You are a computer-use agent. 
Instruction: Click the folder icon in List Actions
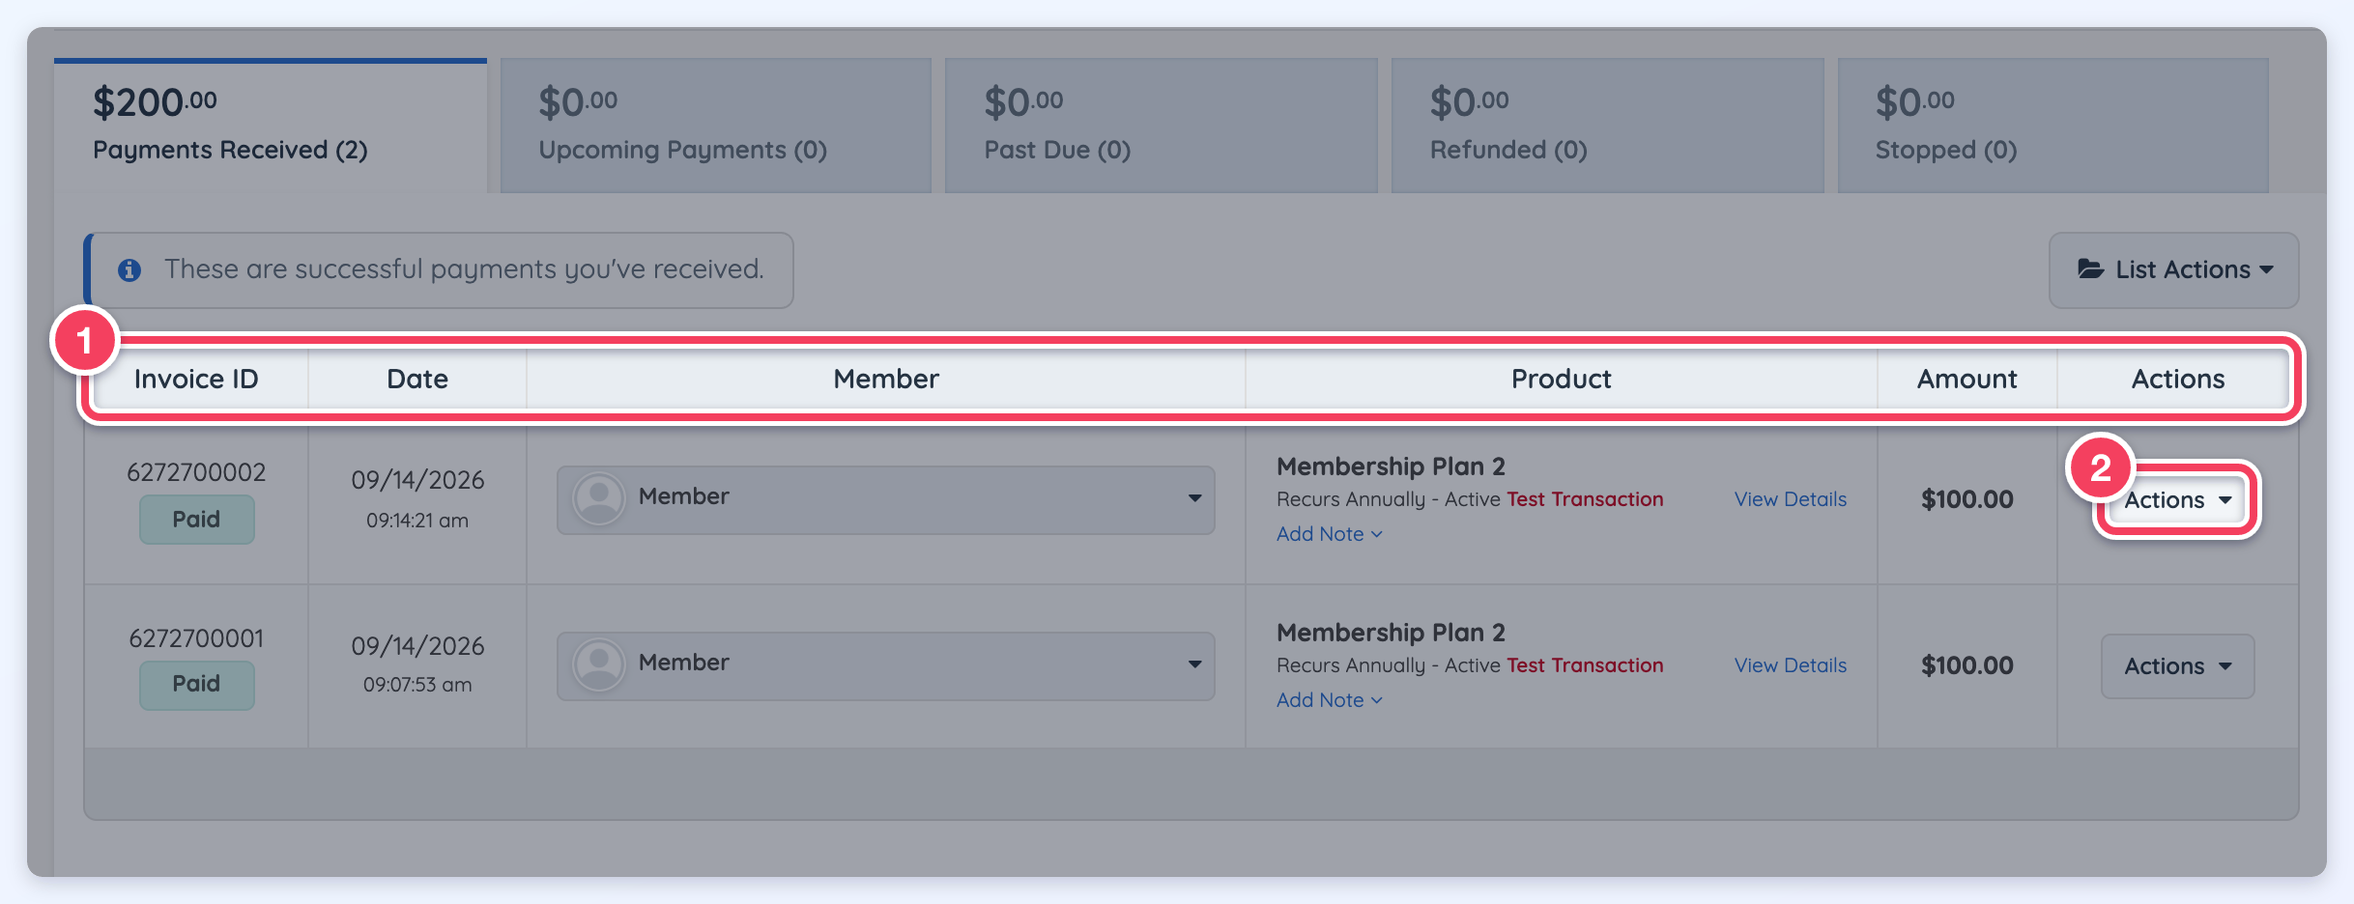click(2091, 269)
